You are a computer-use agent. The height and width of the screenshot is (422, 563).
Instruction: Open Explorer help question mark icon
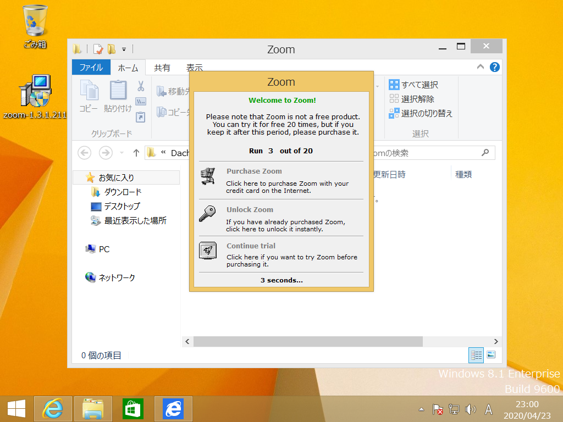(494, 67)
